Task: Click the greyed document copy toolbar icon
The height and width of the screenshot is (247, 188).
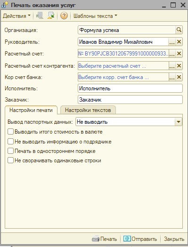Action: click(x=40, y=16)
